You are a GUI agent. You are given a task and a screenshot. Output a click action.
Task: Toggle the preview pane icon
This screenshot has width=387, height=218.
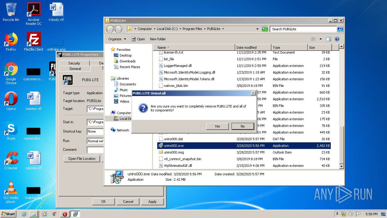pyautogui.click(x=329, y=39)
